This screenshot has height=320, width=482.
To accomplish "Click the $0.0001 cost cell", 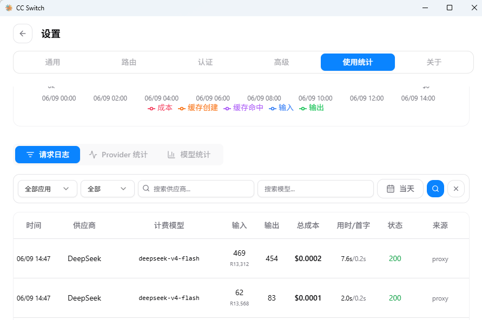I will pos(308,298).
